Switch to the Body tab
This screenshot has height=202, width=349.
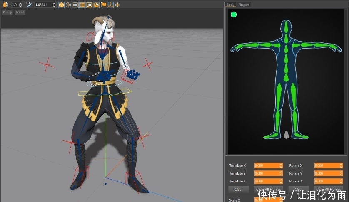coord(231,5)
